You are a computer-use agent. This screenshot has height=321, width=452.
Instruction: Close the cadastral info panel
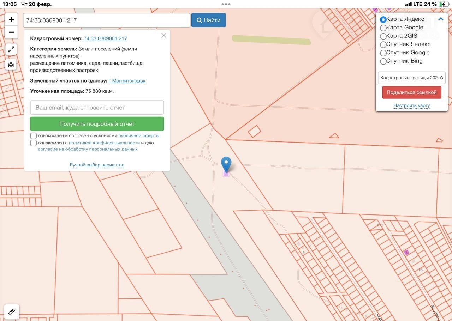163,35
